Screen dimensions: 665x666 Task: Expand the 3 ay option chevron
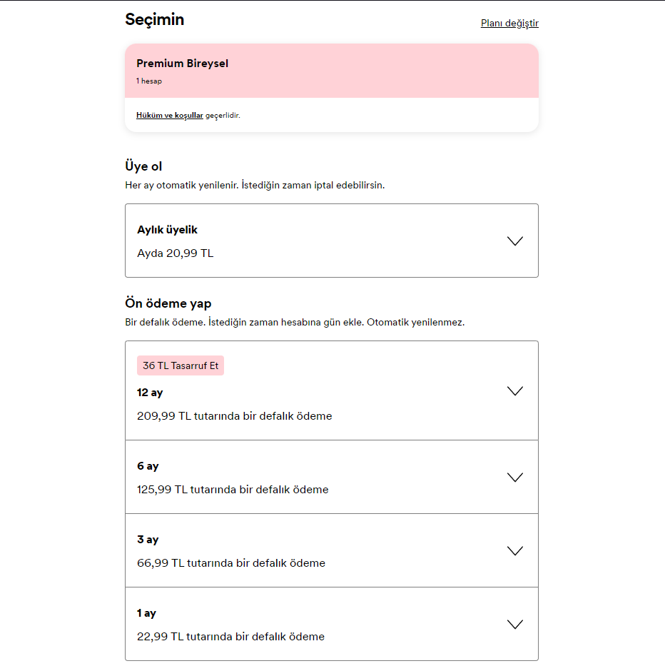514,551
